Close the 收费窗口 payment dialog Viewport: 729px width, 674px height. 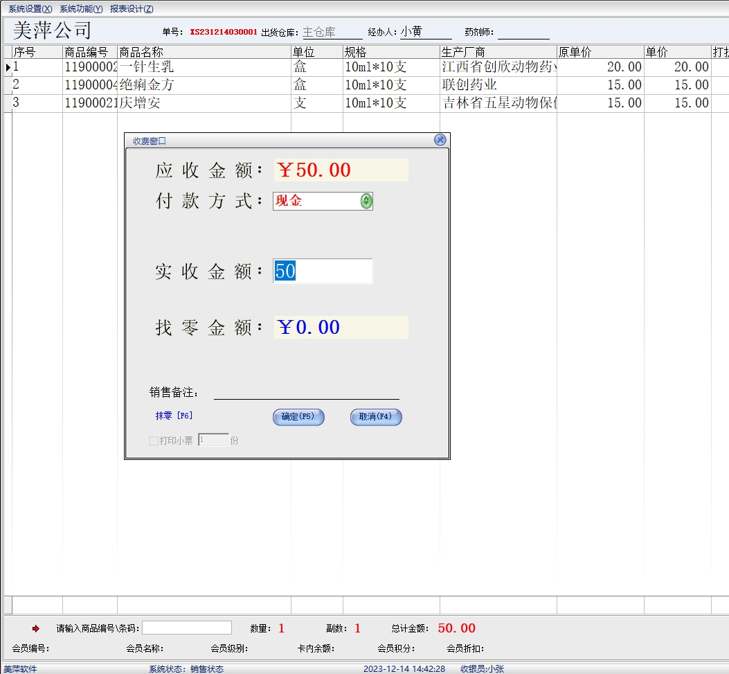tap(440, 140)
